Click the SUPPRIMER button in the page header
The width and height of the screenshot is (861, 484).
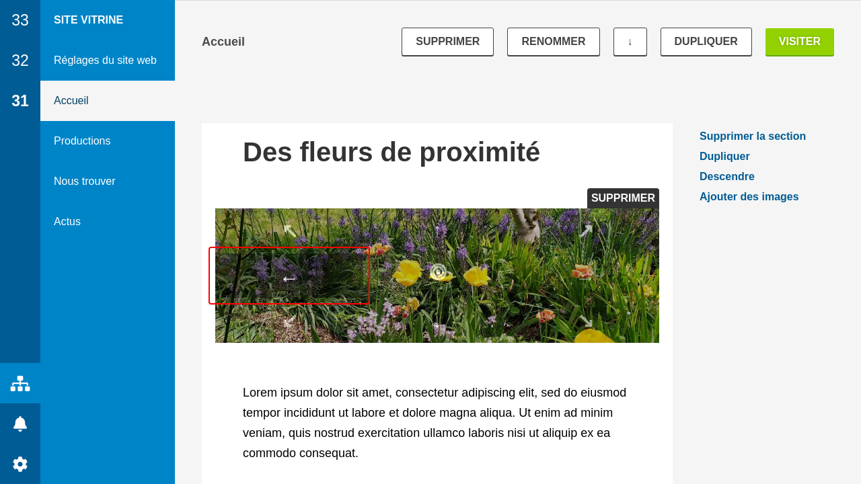pyautogui.click(x=447, y=42)
